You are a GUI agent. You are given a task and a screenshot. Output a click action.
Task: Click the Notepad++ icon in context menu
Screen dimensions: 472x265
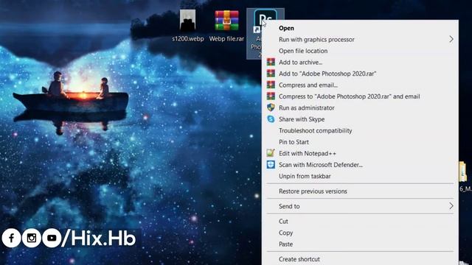pos(271,153)
